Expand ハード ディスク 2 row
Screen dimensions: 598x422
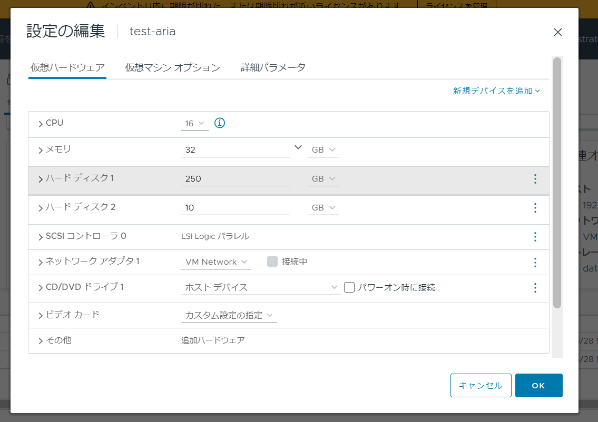pyautogui.click(x=41, y=208)
